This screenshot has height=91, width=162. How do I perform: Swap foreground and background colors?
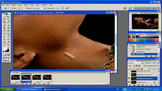[x=8, y=48]
